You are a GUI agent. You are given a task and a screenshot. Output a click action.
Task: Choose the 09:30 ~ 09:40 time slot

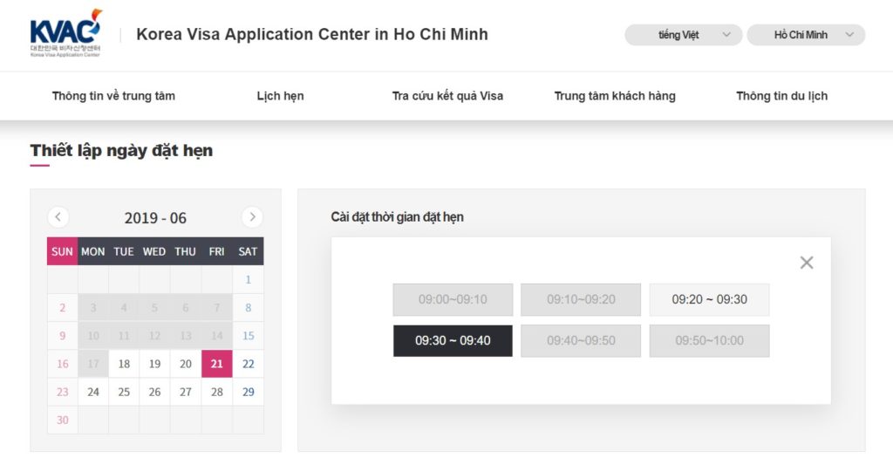click(x=453, y=340)
